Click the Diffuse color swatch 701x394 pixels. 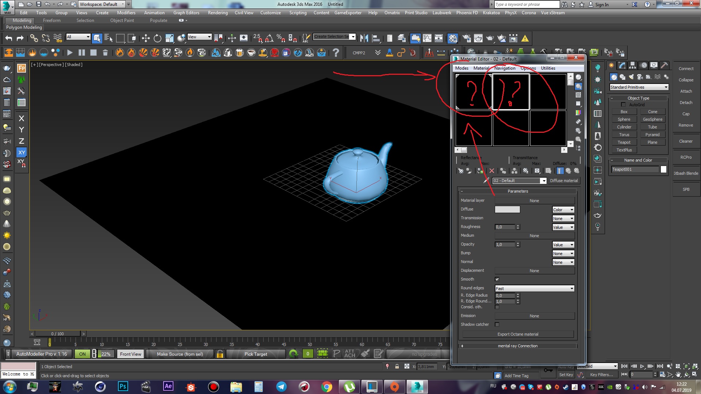coord(507,209)
